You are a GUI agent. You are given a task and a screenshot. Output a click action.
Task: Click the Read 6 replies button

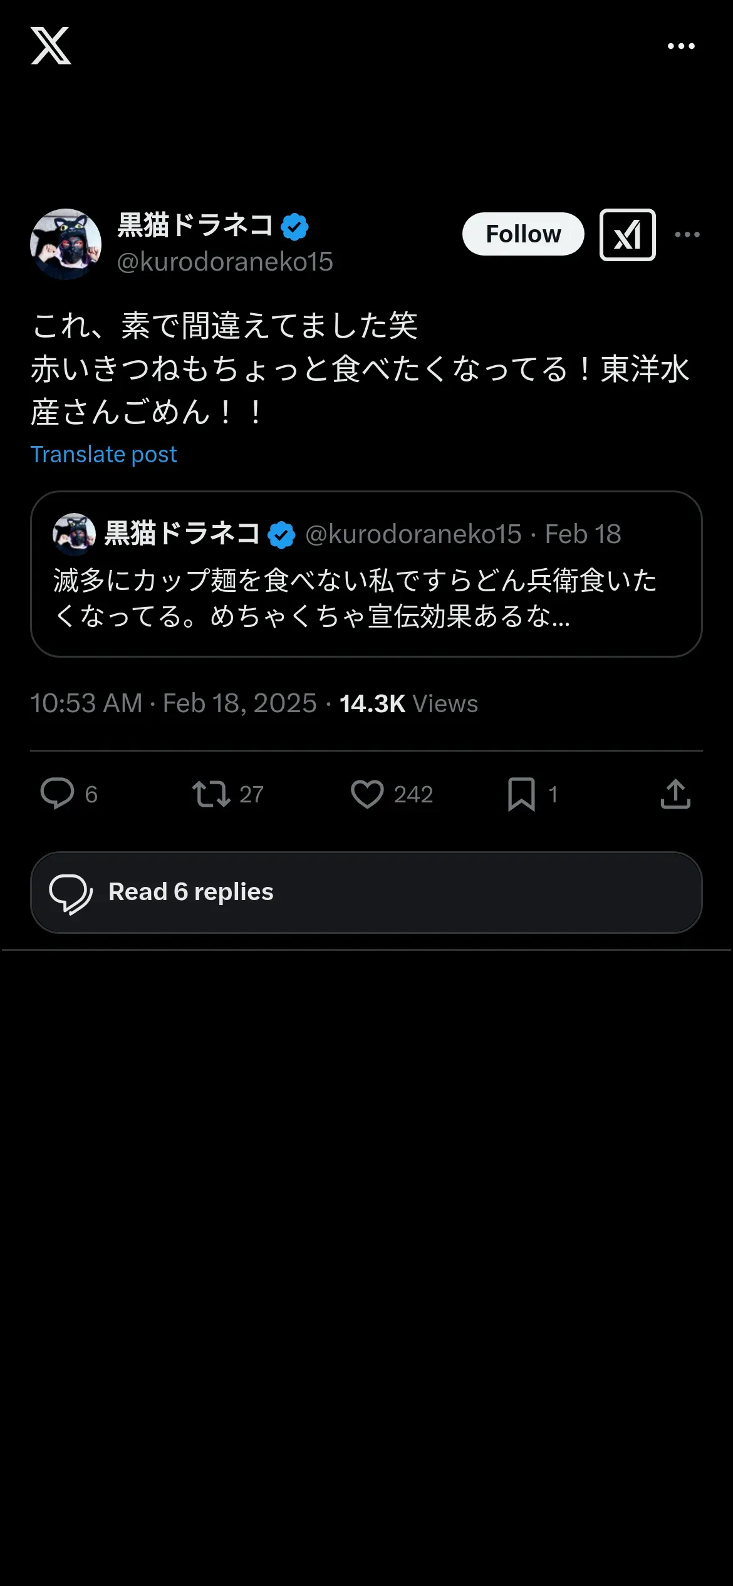tap(366, 892)
